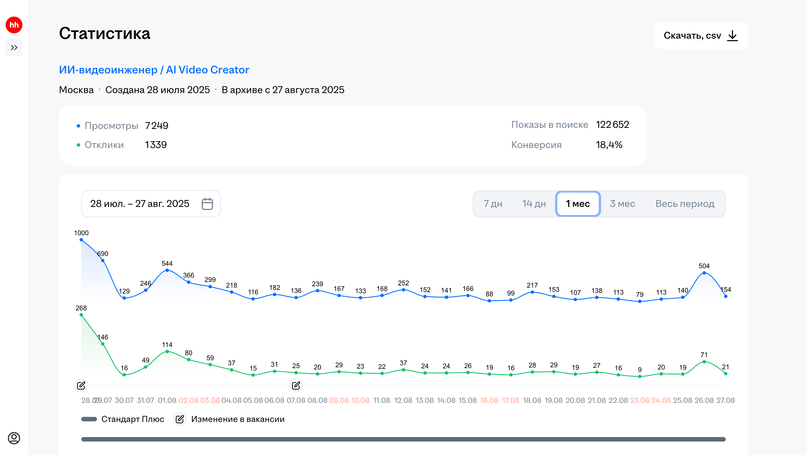Screen dimensions: 807x455
Task: Open the ИИ-видеоинженер vacancy link
Action: [154, 70]
